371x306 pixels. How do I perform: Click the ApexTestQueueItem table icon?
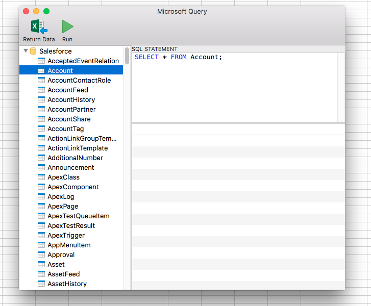pyautogui.click(x=41, y=216)
